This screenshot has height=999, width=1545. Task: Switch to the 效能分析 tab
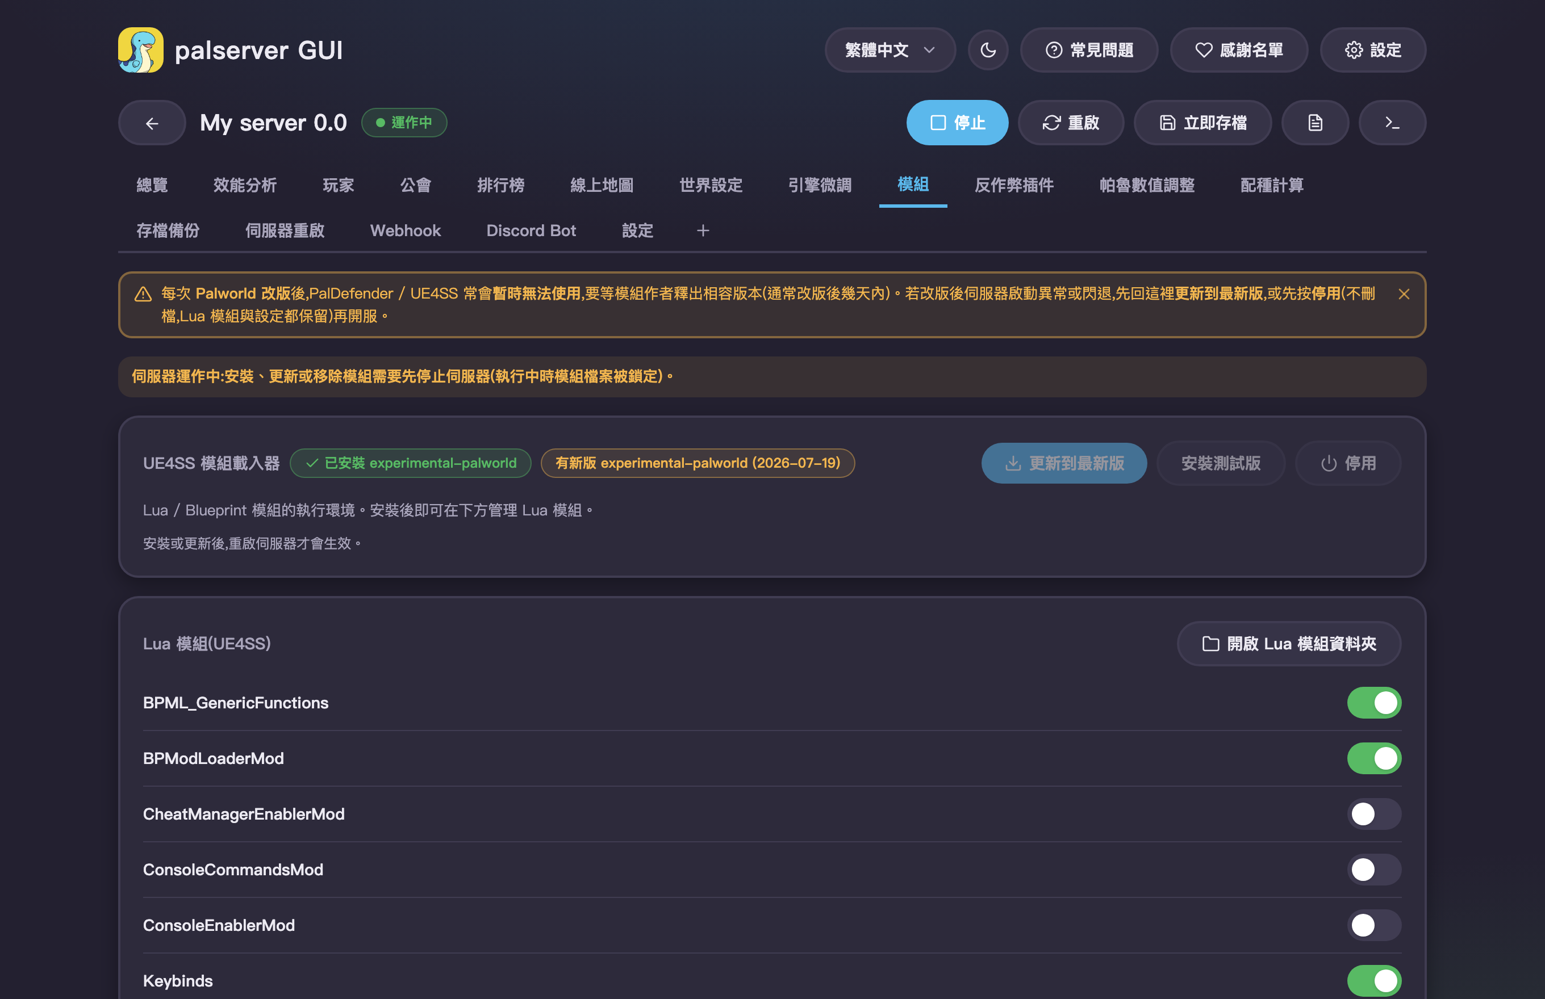[x=245, y=185]
